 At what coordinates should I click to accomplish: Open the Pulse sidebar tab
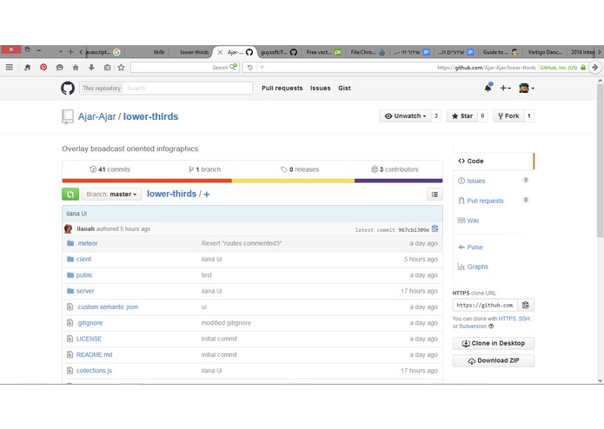(475, 247)
